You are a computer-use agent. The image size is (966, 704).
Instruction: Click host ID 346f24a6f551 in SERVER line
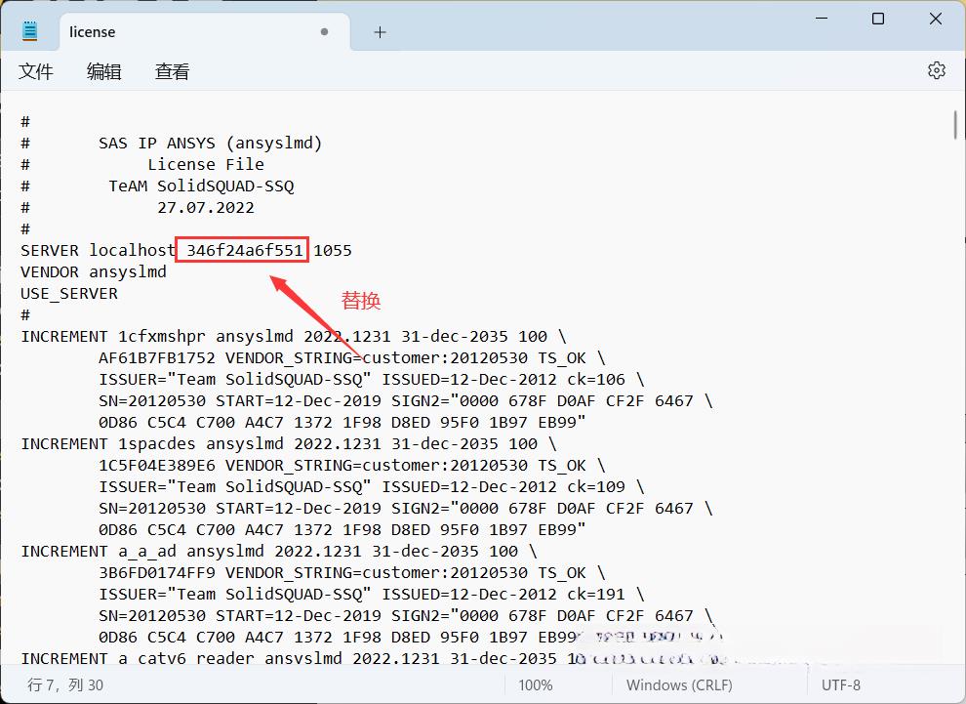(x=245, y=250)
